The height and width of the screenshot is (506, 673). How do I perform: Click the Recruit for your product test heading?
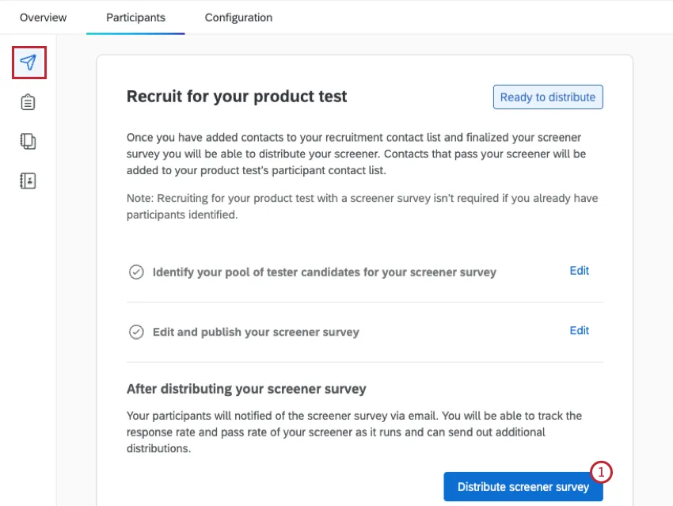point(236,96)
